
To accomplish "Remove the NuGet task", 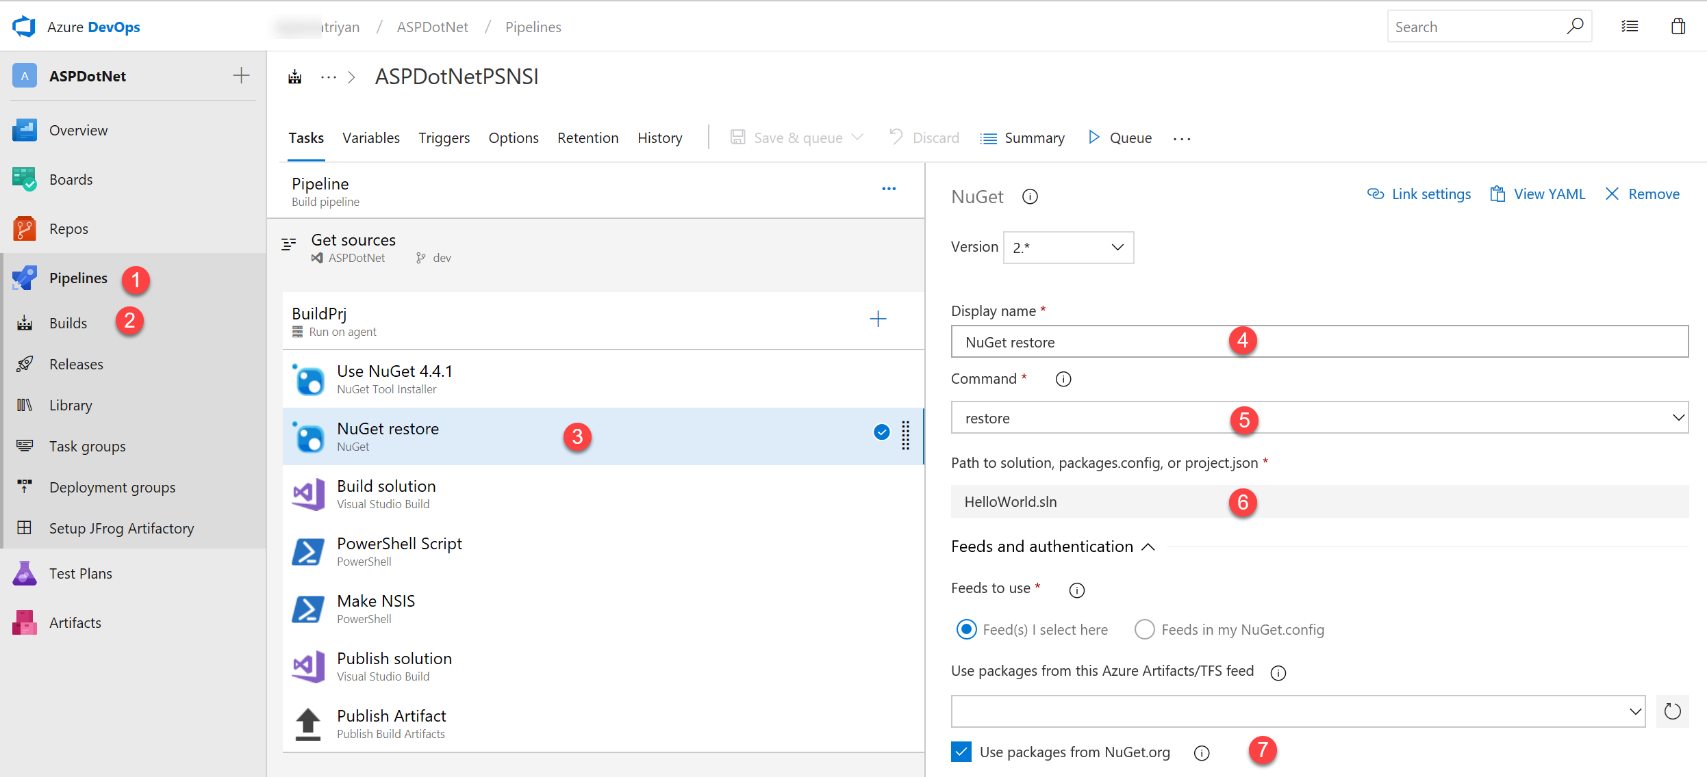I will [1643, 194].
